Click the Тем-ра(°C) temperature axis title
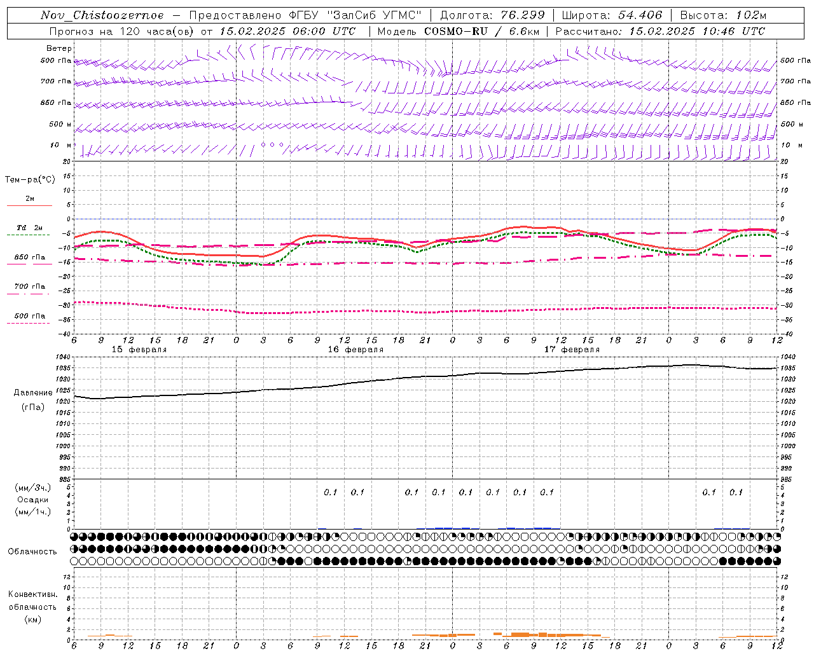Image resolution: width=814 pixels, height=651 pixels. coord(30,180)
